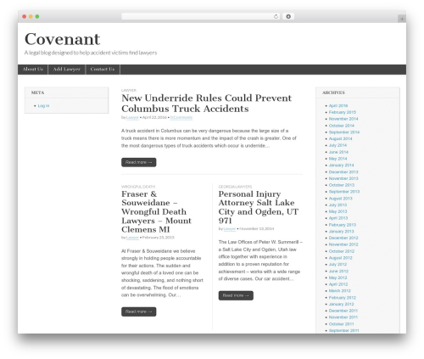
Task: Click the green maximize window dot
Action: tap(37, 16)
